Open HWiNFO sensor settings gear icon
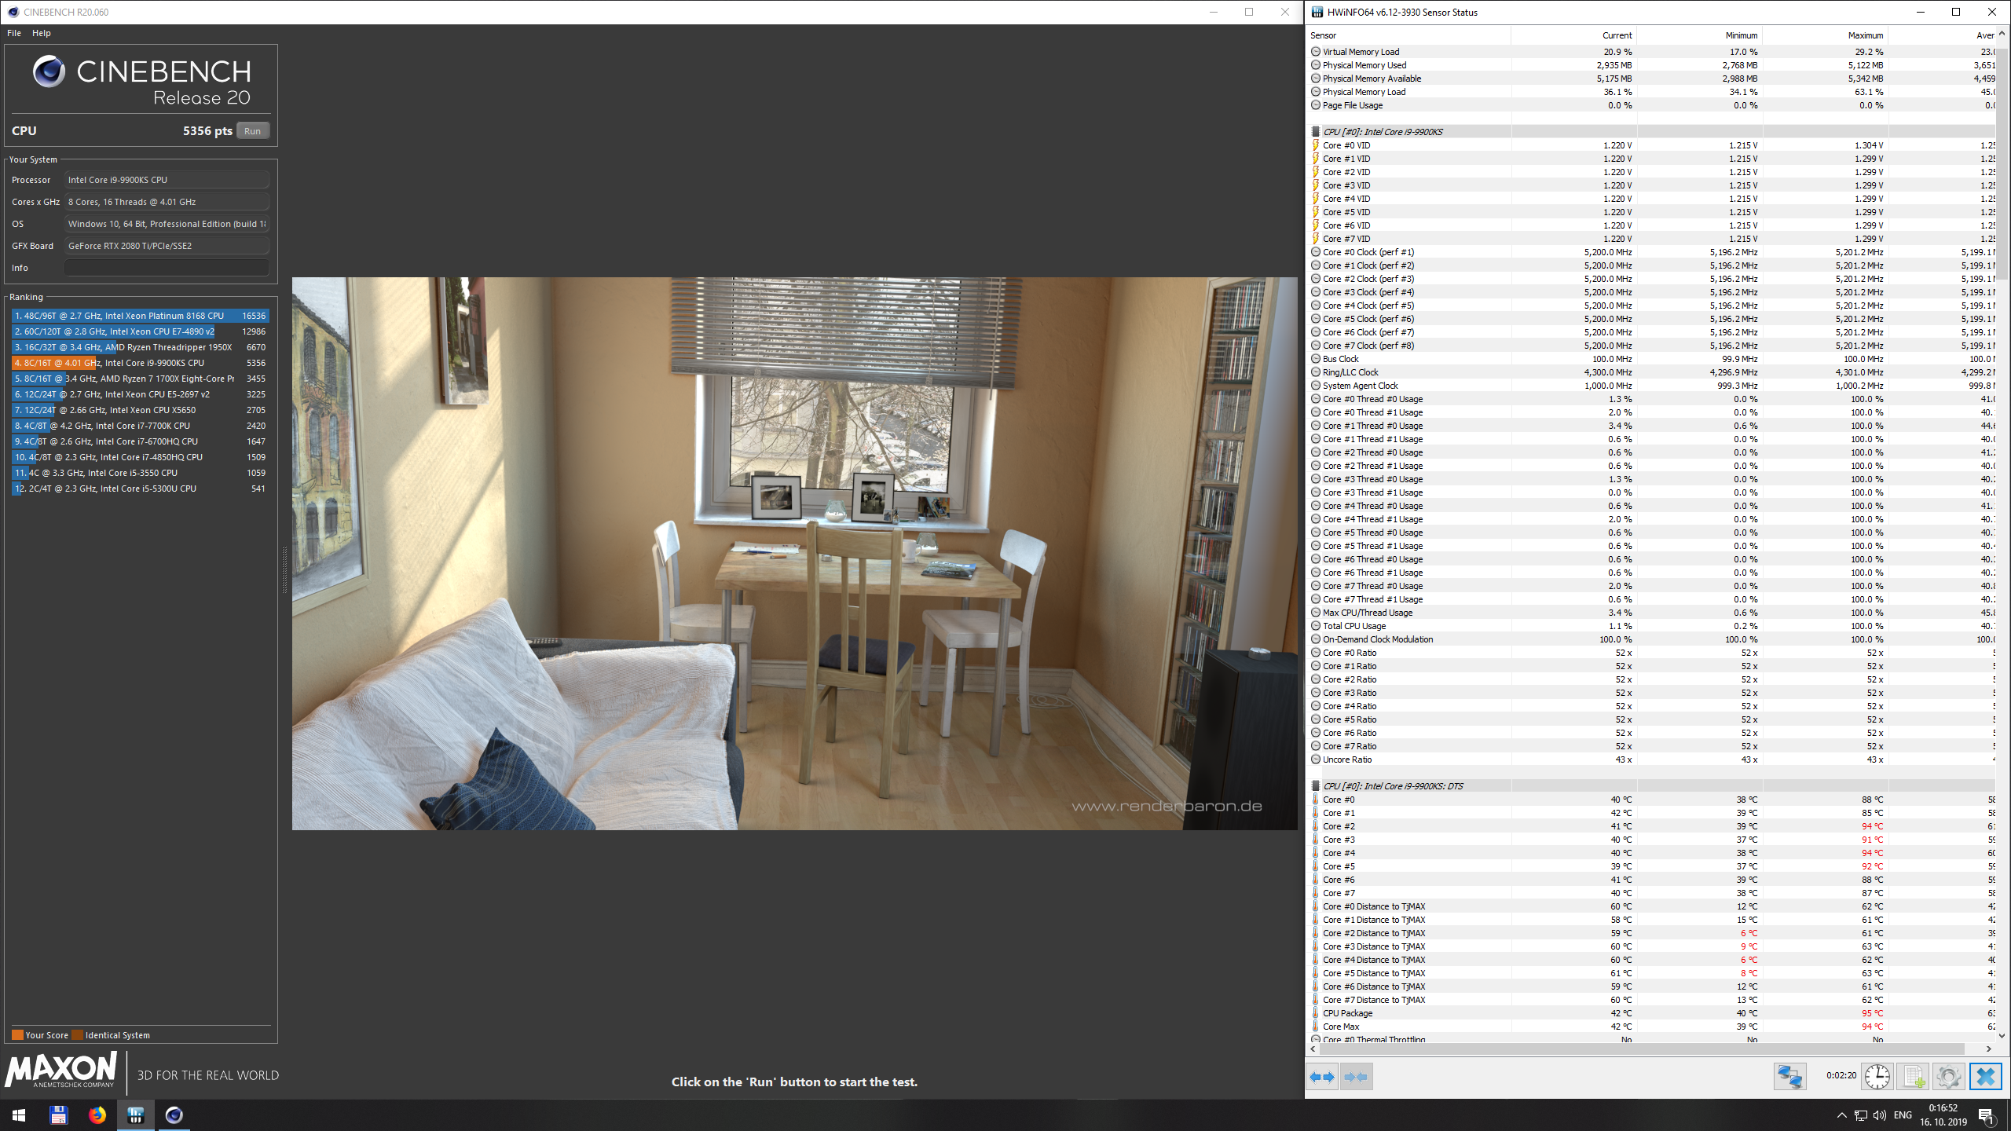This screenshot has height=1131, width=2011. 1948,1076
